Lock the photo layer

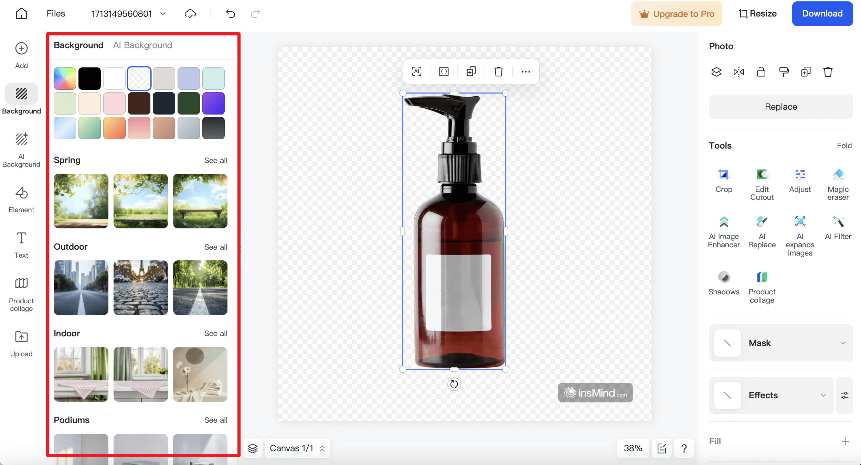[x=761, y=72]
